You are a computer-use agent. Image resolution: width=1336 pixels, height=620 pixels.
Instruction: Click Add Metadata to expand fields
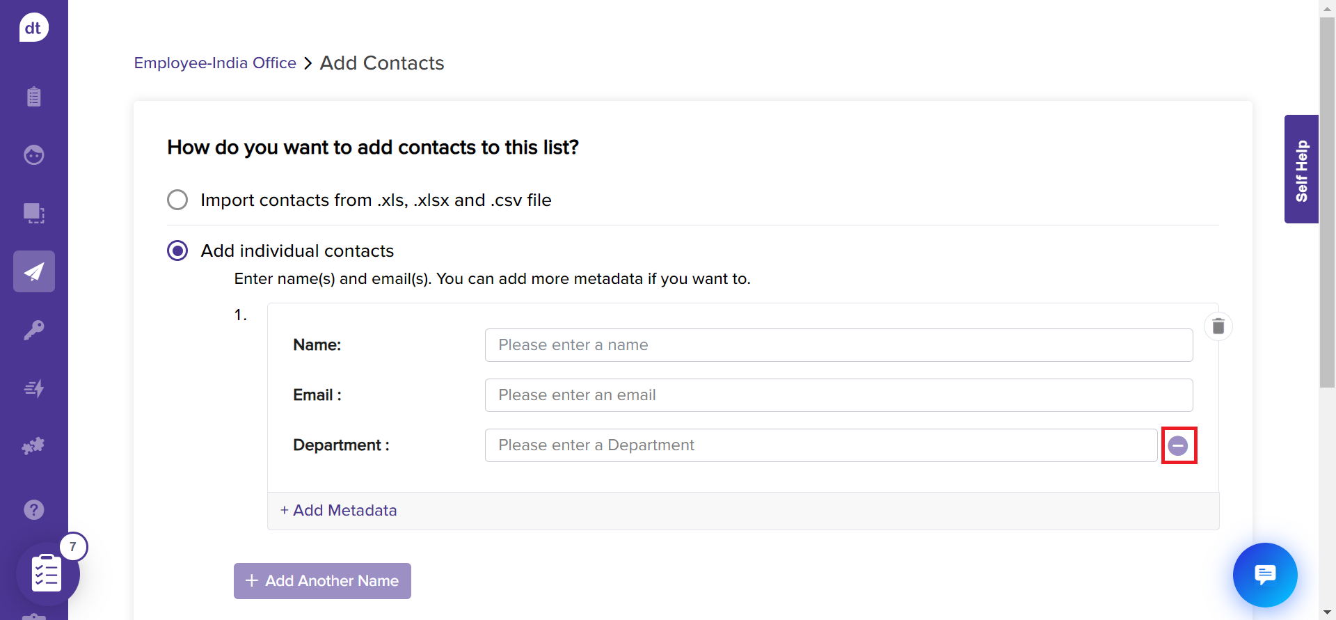click(338, 511)
